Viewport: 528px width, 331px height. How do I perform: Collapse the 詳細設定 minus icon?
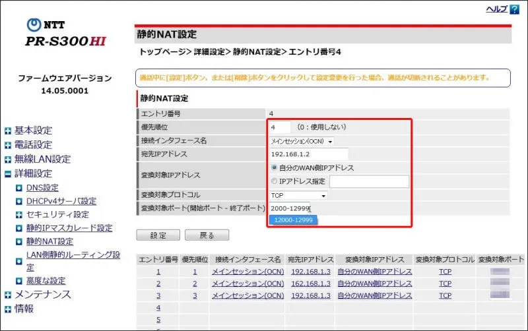8,174
